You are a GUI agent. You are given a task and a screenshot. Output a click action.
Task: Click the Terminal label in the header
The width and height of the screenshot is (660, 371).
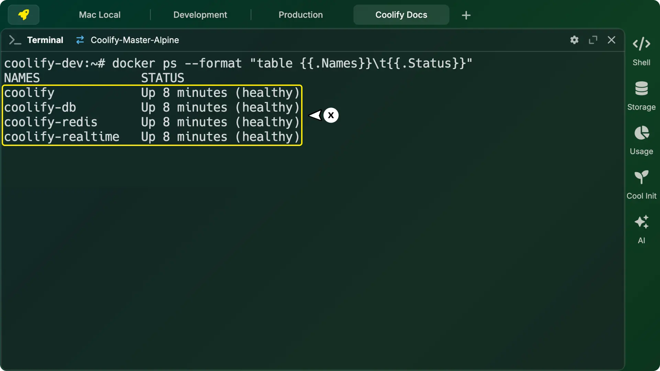[x=45, y=40]
